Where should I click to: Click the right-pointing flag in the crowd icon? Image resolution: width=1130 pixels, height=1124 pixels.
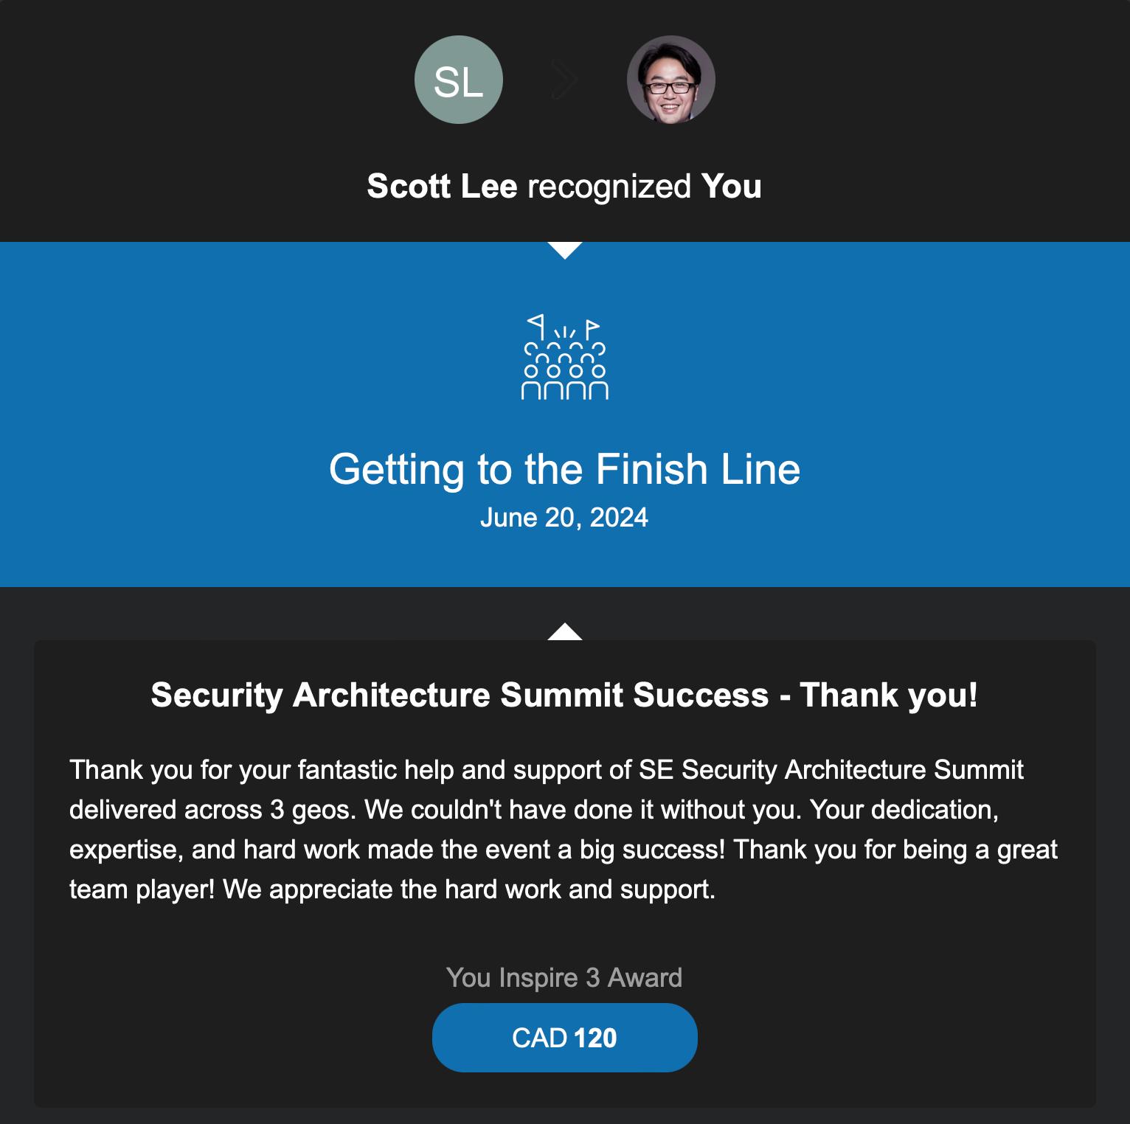[x=591, y=327]
